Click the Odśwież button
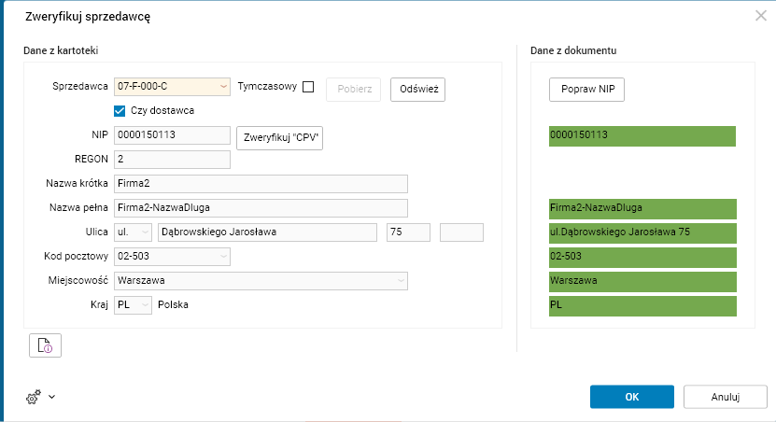 tap(417, 89)
